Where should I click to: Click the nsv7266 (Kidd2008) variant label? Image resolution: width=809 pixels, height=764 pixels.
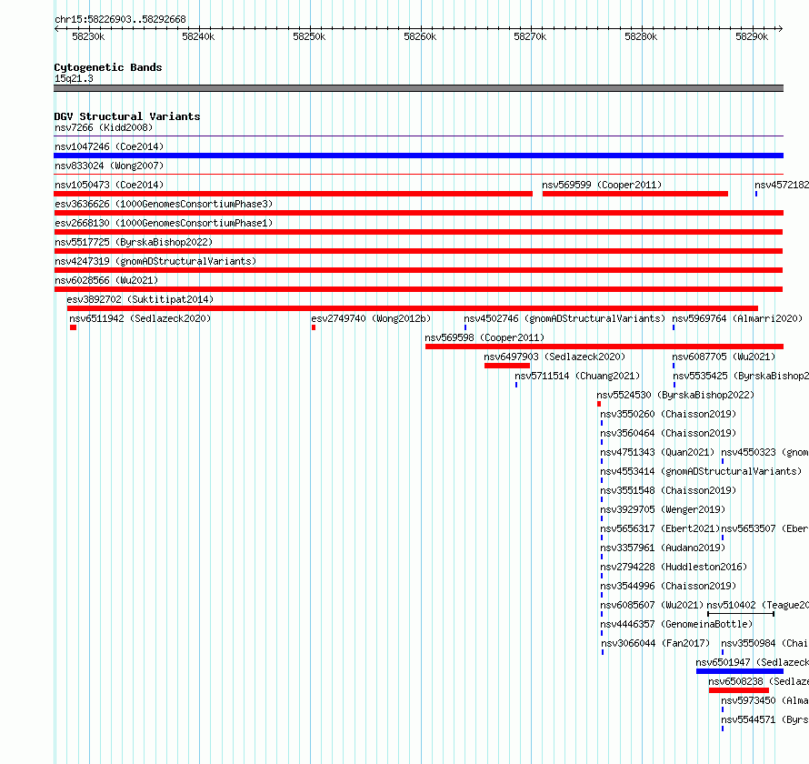coord(104,127)
